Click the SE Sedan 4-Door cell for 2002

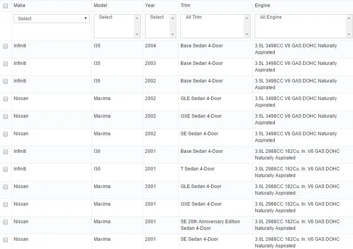(199, 134)
